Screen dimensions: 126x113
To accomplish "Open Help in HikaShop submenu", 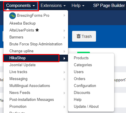I will tap(78, 100).
